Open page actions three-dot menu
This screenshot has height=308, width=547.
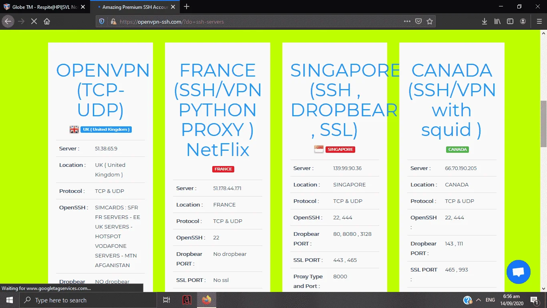407,22
